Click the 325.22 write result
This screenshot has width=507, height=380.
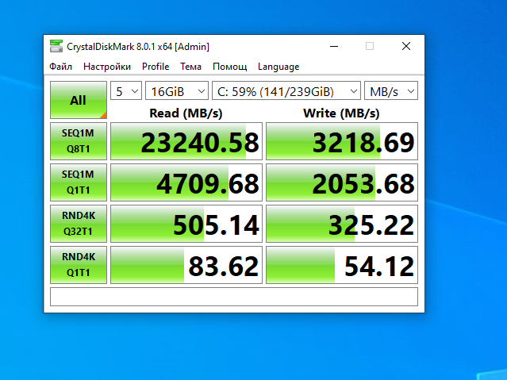pyautogui.click(x=342, y=224)
